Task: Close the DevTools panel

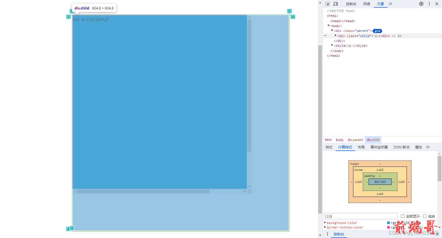Action: pyautogui.click(x=437, y=4)
